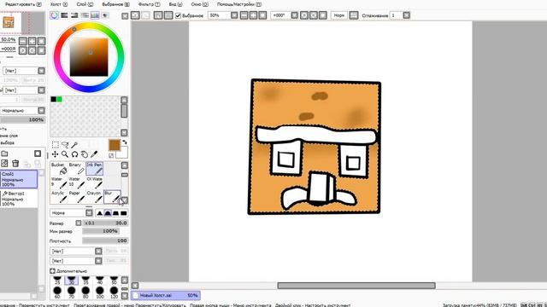Activate the zoom magnifier tool
547x307 pixels.
coord(65,154)
